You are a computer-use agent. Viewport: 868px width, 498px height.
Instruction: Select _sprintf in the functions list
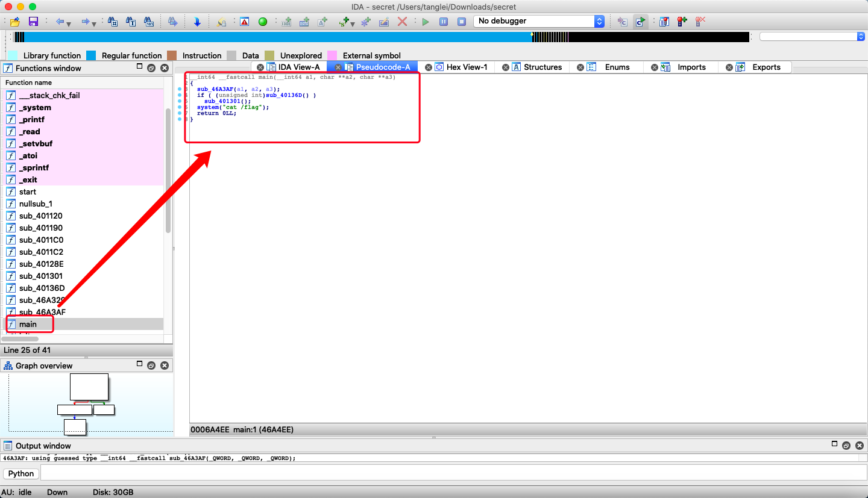[x=84, y=167]
